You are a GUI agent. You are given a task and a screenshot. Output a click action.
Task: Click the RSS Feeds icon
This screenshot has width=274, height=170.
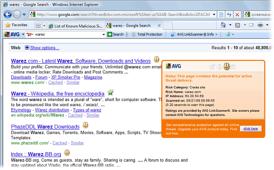237,25
